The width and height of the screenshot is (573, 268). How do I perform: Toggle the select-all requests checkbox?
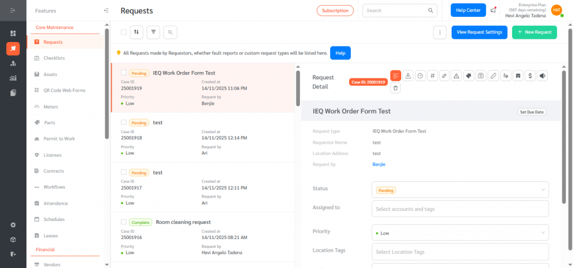124,32
